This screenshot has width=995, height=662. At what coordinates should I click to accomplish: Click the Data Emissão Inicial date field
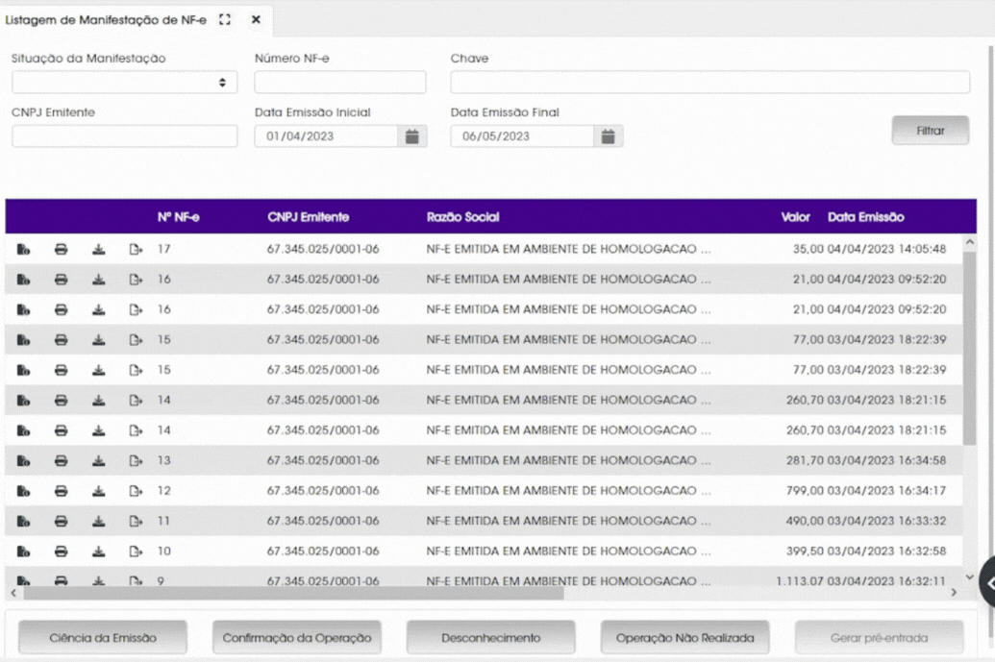326,136
